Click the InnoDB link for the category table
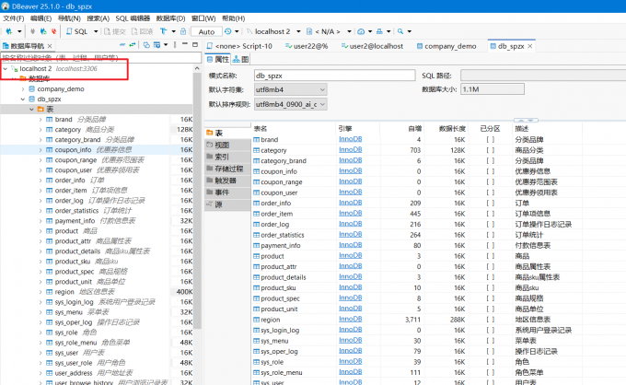Screen dimensions: 626x385 [x=350, y=149]
